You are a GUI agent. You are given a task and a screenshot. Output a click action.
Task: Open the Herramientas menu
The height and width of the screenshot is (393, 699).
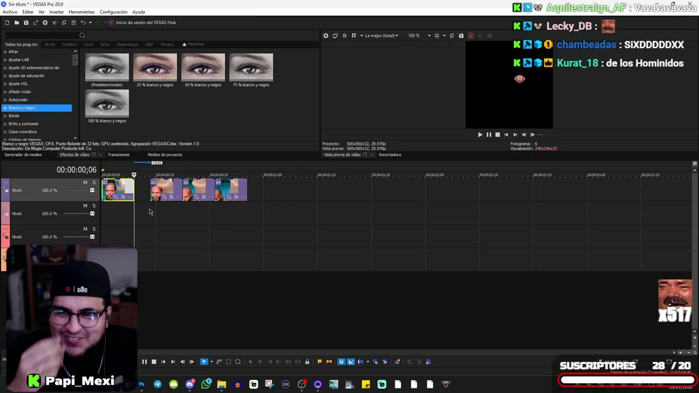pos(81,12)
